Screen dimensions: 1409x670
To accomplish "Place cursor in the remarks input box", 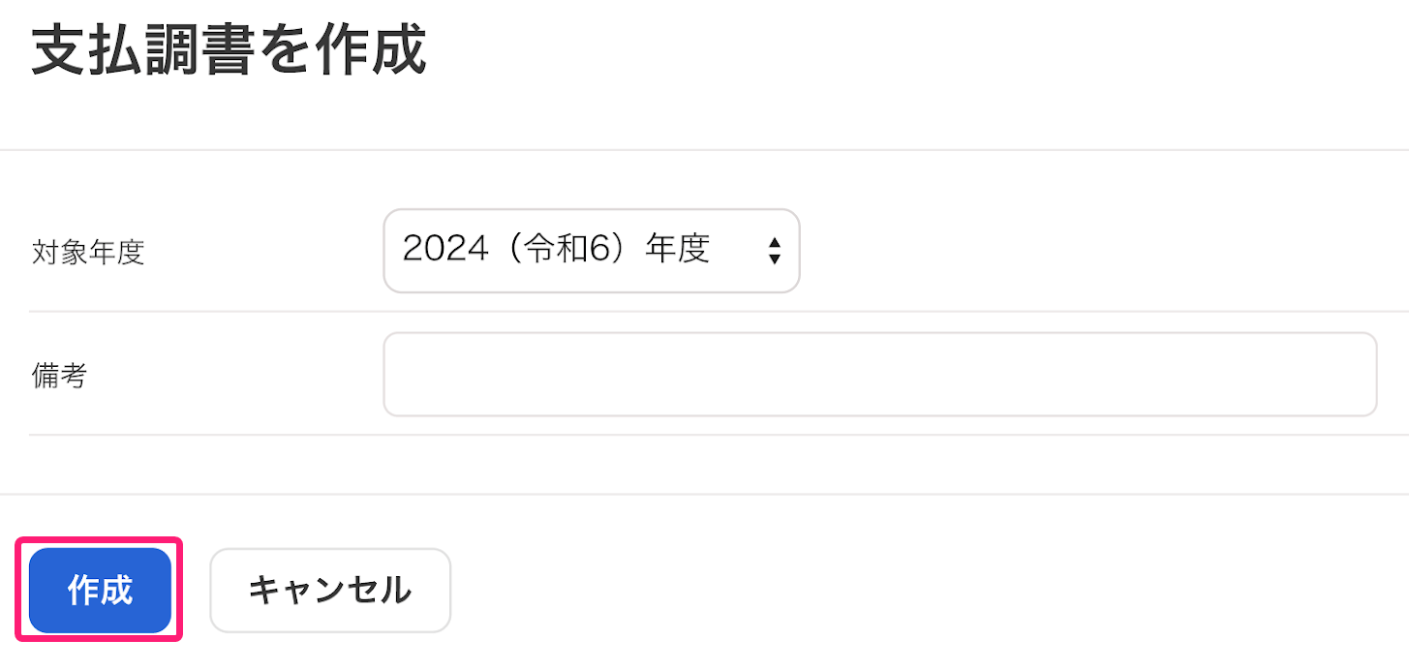I will click(x=879, y=375).
